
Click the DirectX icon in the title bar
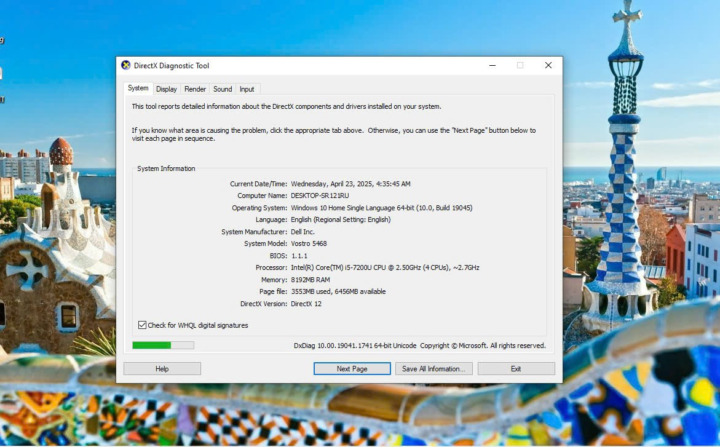[126, 66]
